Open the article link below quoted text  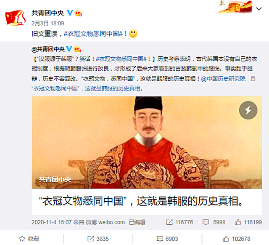[87, 88]
